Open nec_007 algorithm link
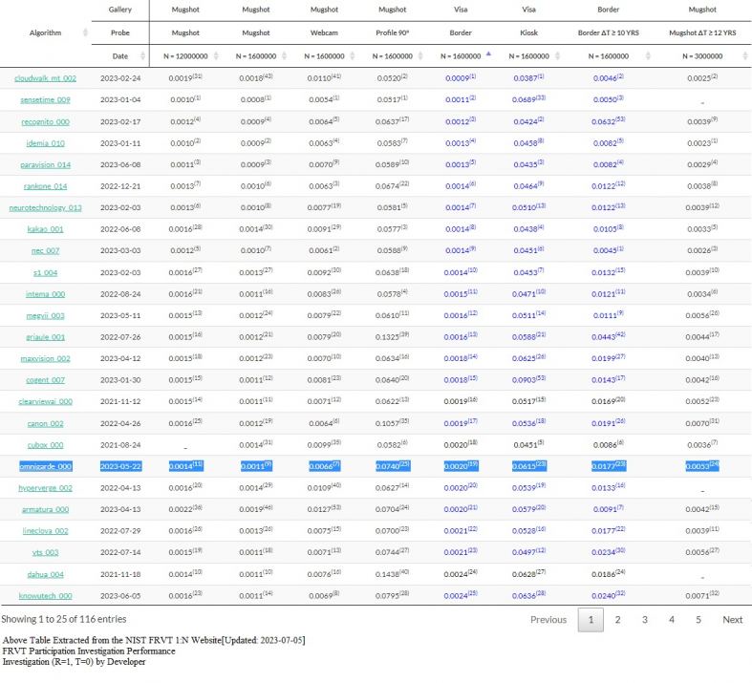Image resolution: width=752 pixels, height=683 pixels. (45, 250)
